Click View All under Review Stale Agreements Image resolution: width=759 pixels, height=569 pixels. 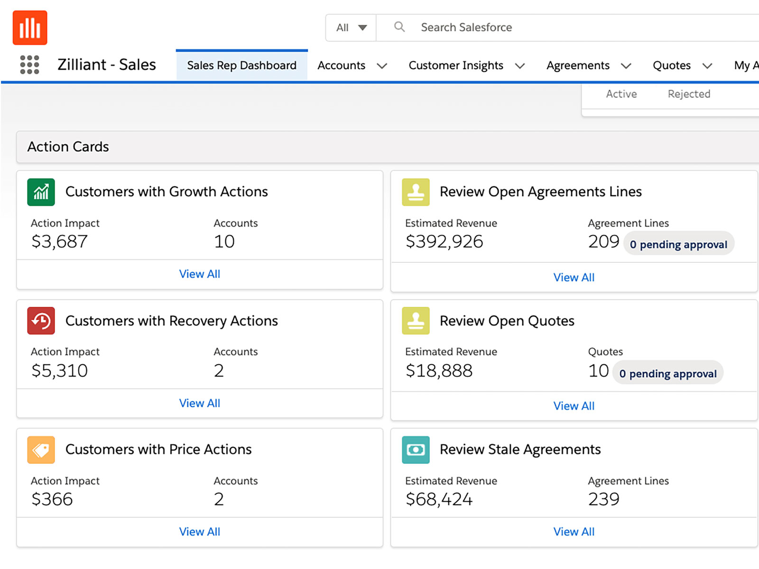click(x=574, y=532)
